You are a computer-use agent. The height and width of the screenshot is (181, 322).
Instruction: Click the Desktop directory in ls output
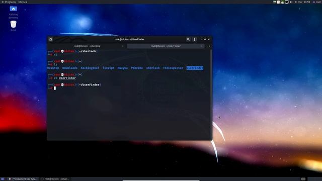53,68
